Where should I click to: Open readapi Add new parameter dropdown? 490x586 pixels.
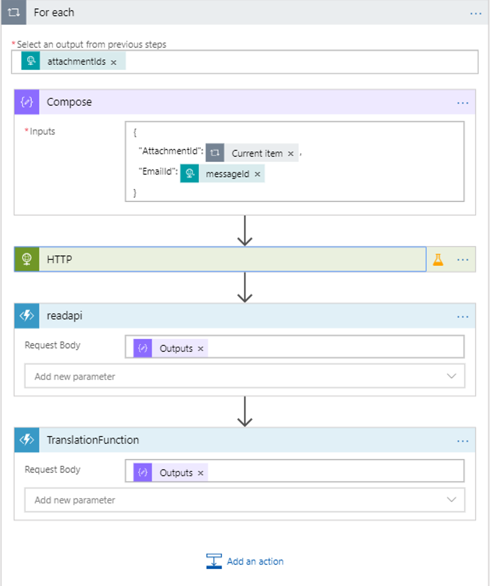click(x=244, y=376)
